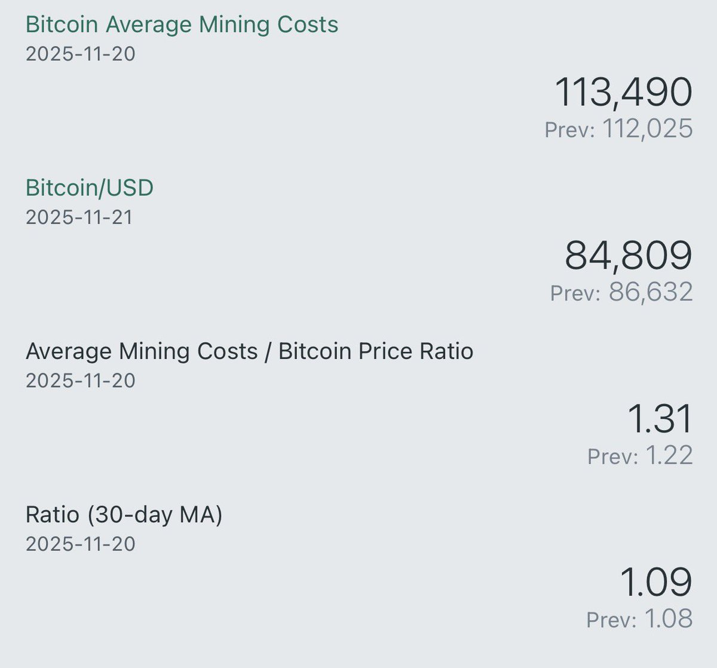Select the current ratio value 1.31
The height and width of the screenshot is (668, 717).
pyautogui.click(x=660, y=419)
